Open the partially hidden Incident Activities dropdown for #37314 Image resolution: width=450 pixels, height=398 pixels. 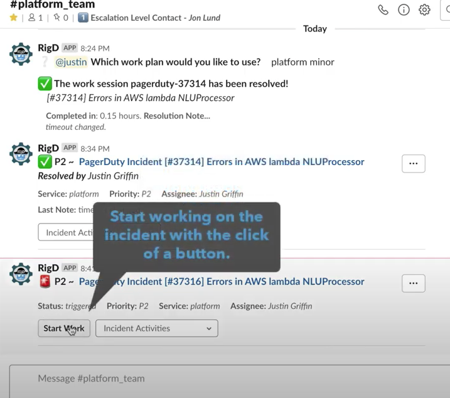66,232
